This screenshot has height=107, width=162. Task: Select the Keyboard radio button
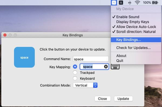coord(75,78)
